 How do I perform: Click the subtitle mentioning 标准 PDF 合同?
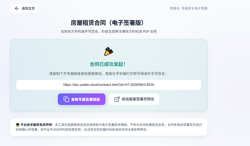(x=108, y=32)
